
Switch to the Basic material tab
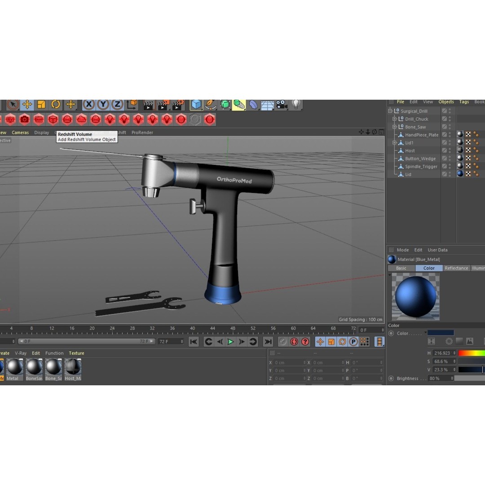[x=401, y=268]
